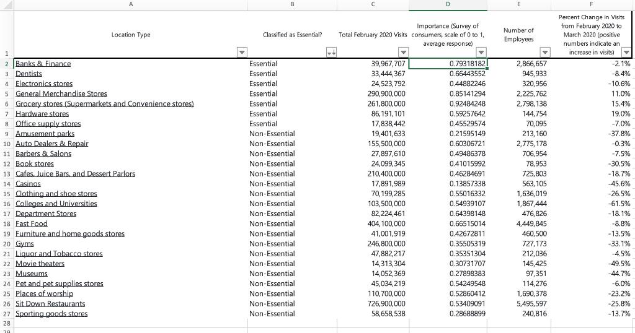
Task: Open the Colleges and Universities link
Action: [56, 204]
